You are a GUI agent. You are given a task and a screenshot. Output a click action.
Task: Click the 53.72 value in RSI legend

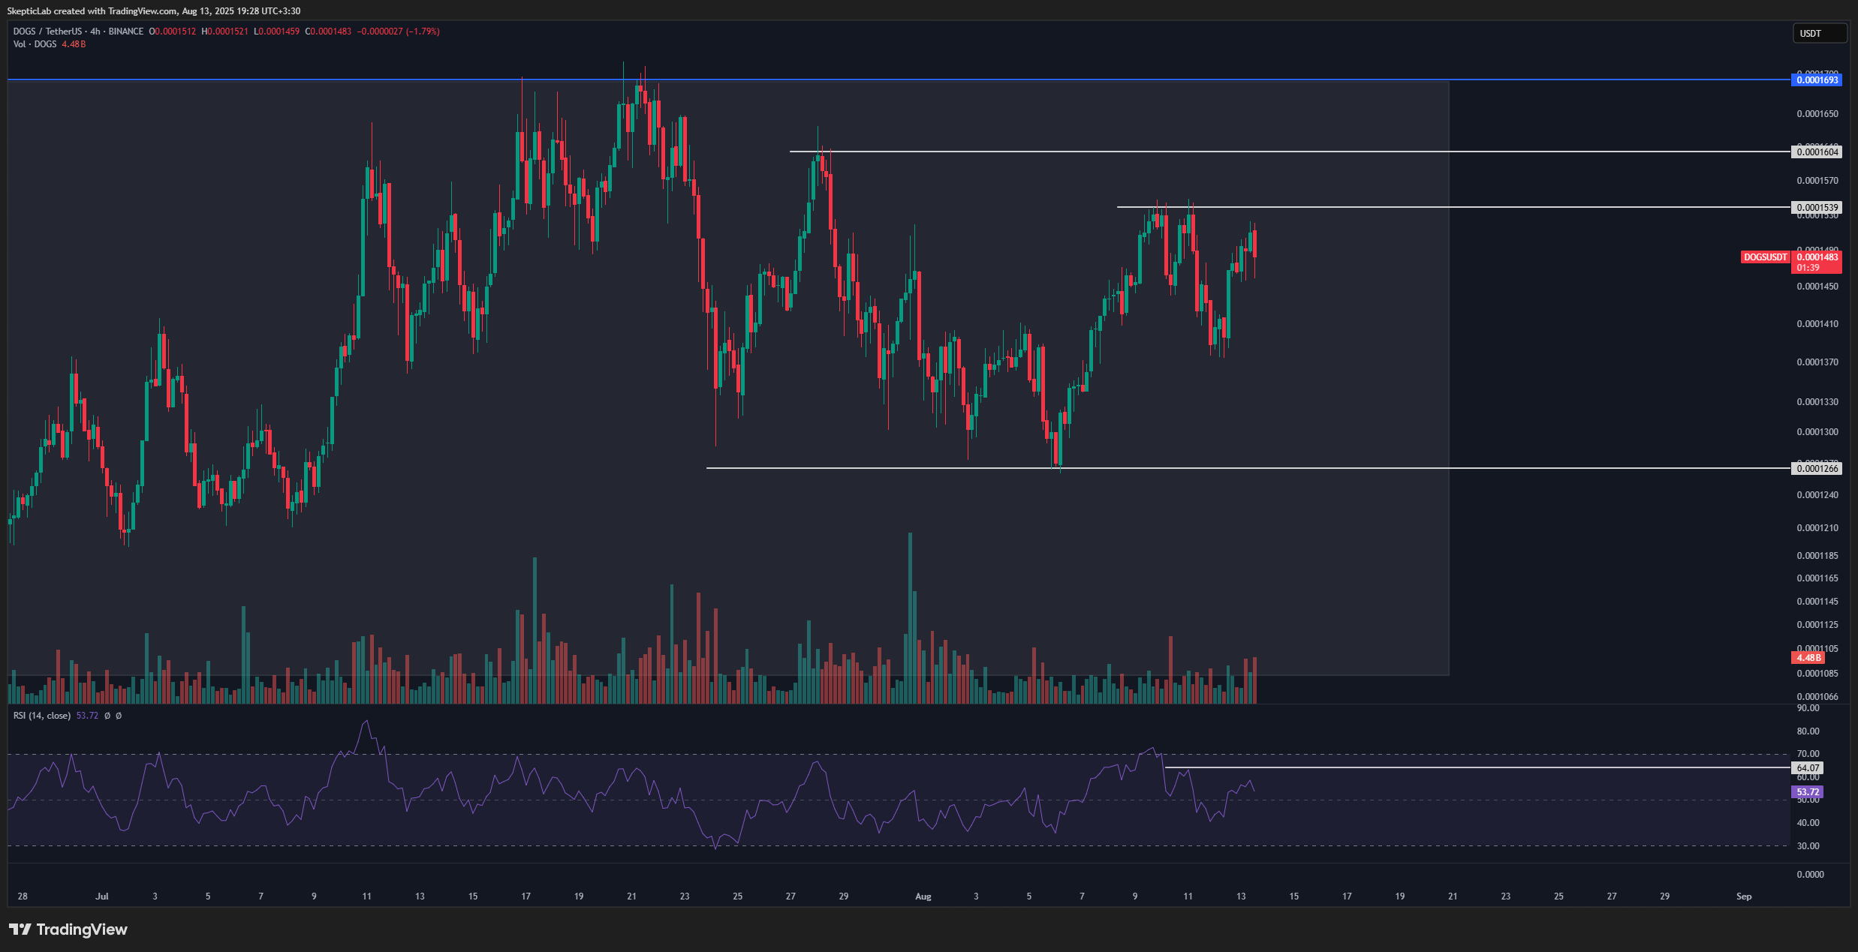tap(87, 716)
